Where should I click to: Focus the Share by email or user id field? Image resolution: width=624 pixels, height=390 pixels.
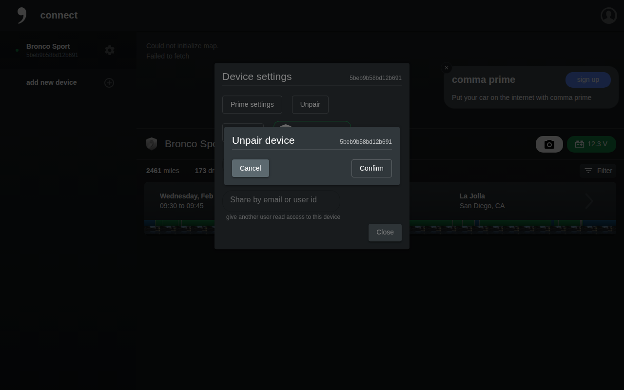pos(281,200)
